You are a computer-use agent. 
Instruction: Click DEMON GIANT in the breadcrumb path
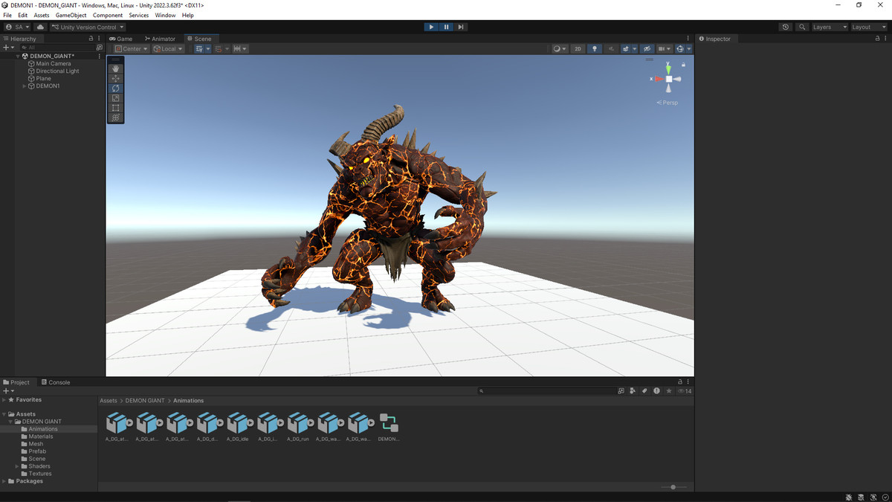(145, 401)
